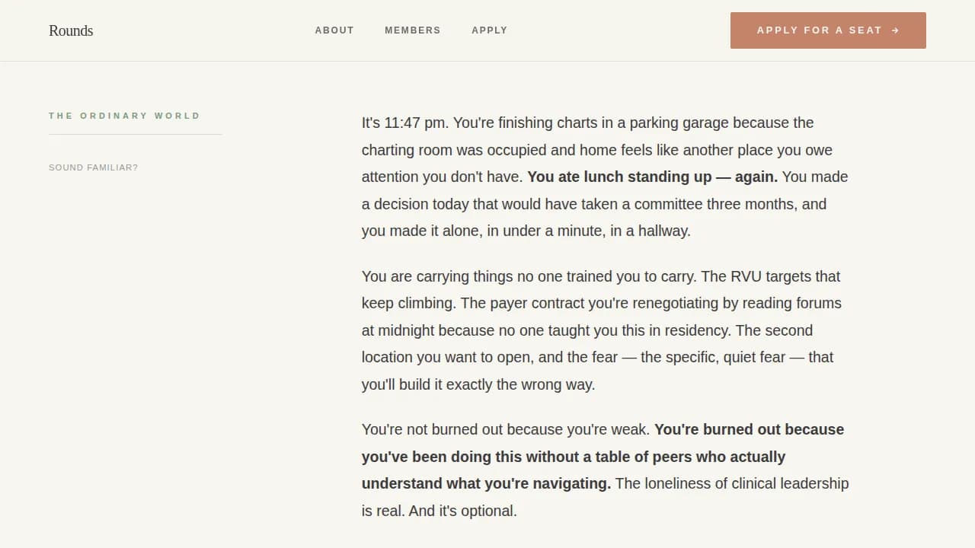Click bold text about eating lunch standing up
The width and height of the screenshot is (975, 548).
[652, 177]
